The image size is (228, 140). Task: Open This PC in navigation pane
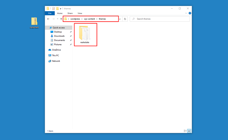pos(55,55)
